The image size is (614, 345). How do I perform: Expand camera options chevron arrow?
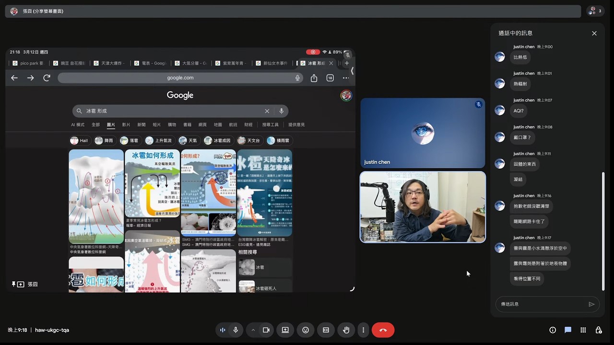coord(253,330)
